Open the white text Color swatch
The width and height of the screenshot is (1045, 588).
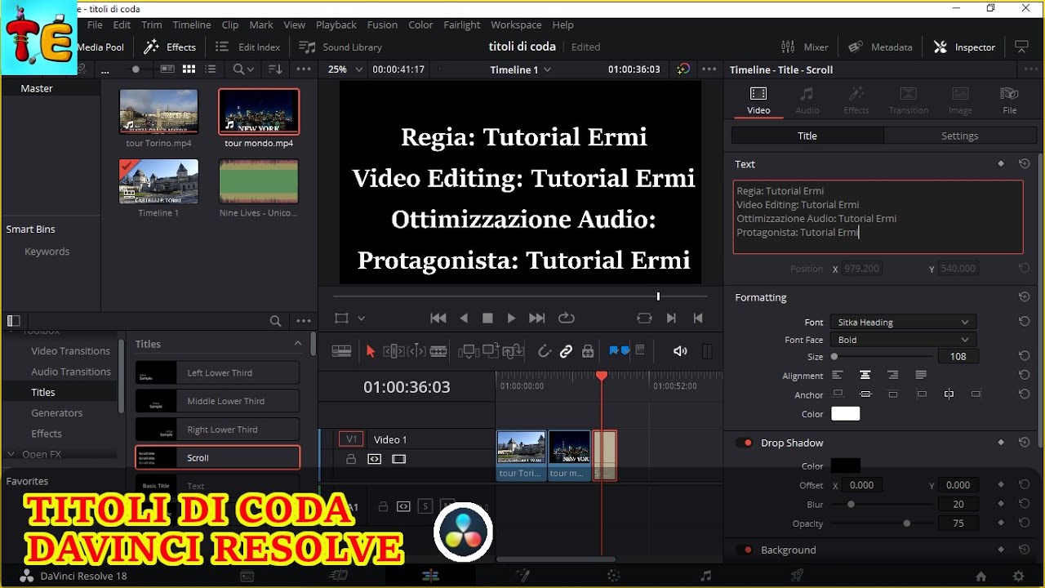pyautogui.click(x=845, y=414)
